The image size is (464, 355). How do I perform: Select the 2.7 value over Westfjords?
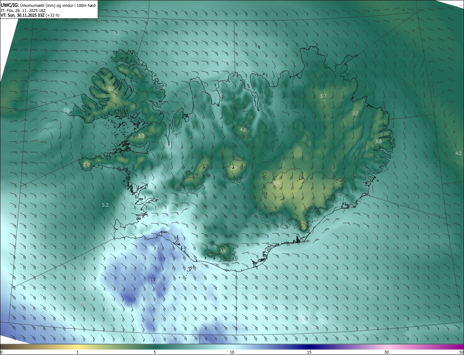[x=111, y=89]
